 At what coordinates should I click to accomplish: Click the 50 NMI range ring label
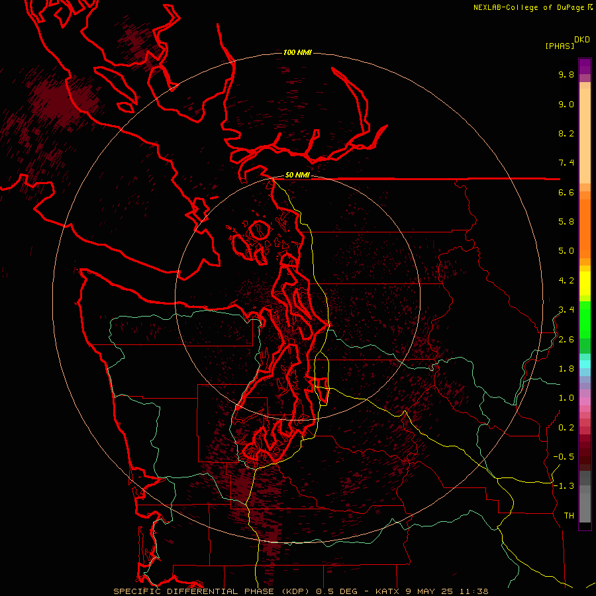(x=297, y=175)
